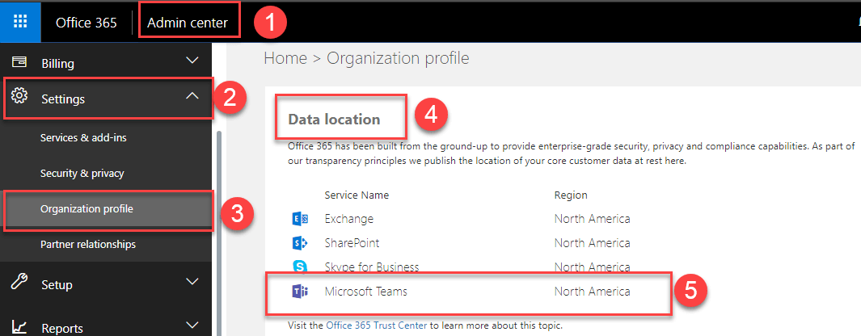Image resolution: width=861 pixels, height=336 pixels.
Task: Click the Billing card icon
Action: pyautogui.click(x=19, y=62)
